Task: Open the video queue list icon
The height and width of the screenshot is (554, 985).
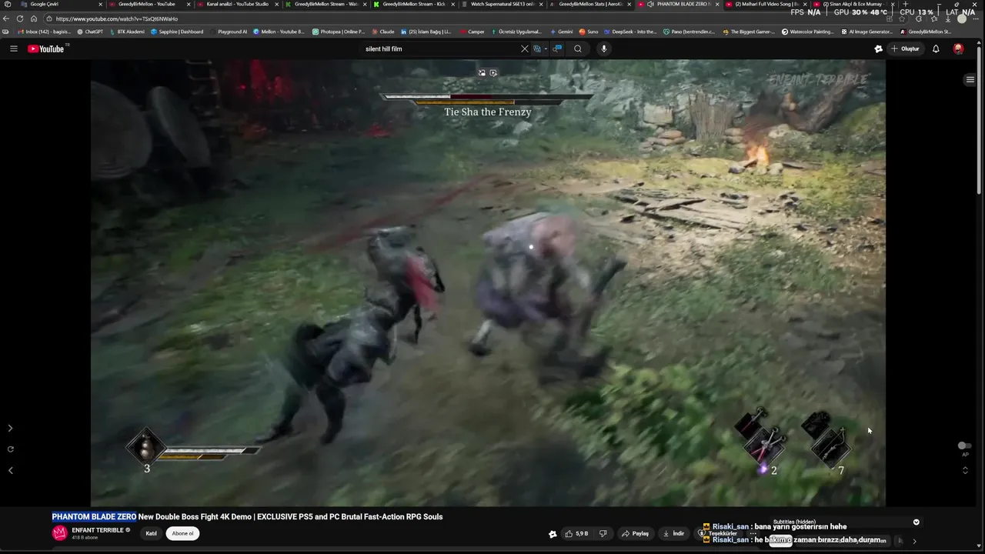Action: (970, 79)
